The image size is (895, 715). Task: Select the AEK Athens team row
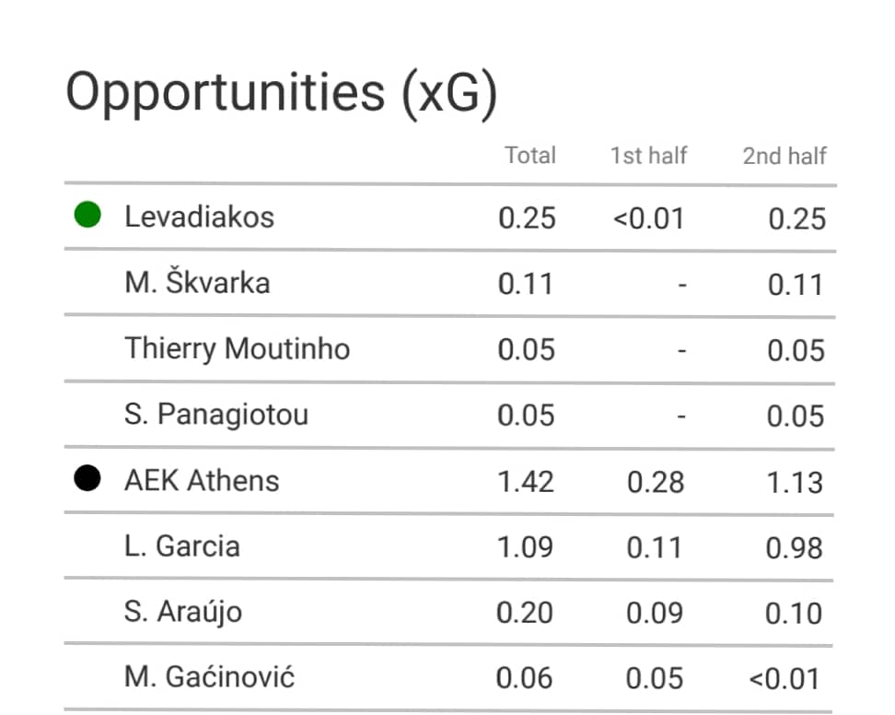tap(448, 481)
